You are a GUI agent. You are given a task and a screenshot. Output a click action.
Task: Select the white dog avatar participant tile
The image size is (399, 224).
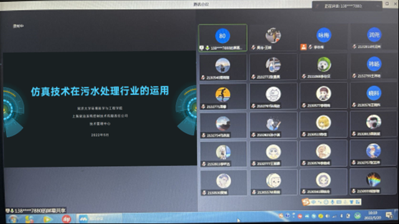[324, 67]
